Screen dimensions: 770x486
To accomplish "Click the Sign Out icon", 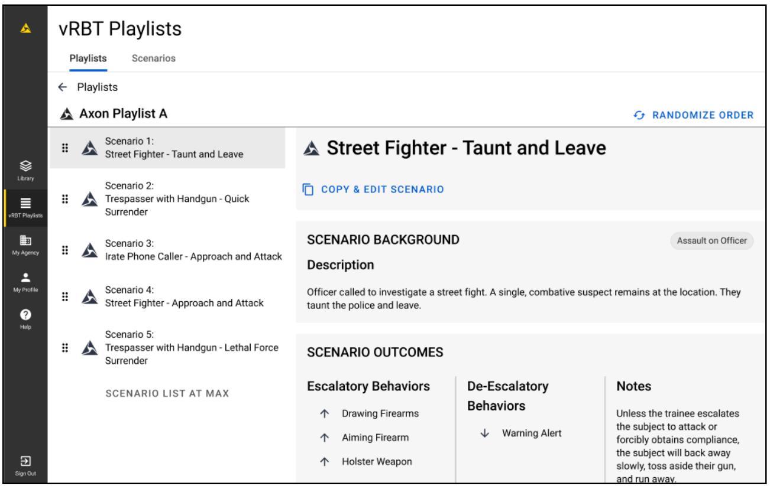I will (25, 465).
